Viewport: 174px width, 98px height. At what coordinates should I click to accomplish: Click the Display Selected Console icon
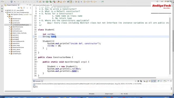tap(161, 81)
